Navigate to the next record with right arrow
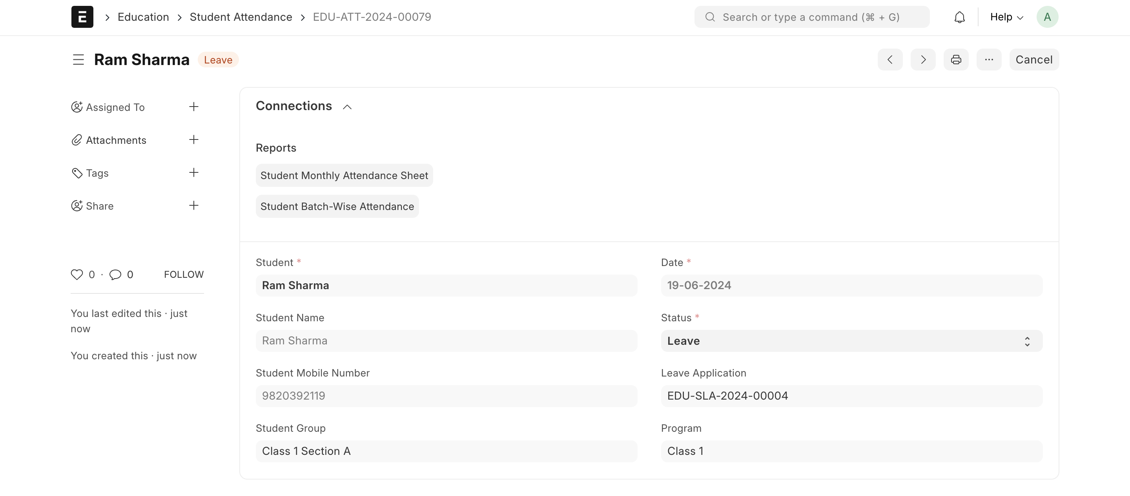 [x=923, y=59]
